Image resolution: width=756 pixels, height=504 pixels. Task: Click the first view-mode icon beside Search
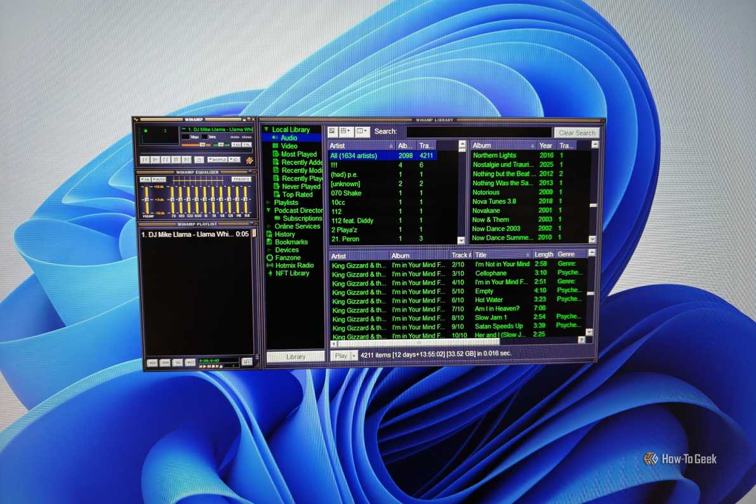[333, 131]
